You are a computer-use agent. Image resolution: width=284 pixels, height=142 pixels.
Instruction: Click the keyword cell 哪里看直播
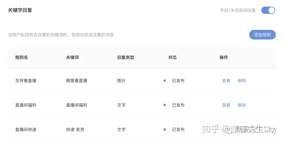pos(77,81)
